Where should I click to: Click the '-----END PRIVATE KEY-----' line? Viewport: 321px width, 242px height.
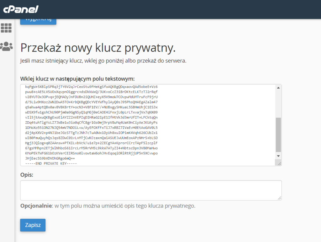click(51, 163)
